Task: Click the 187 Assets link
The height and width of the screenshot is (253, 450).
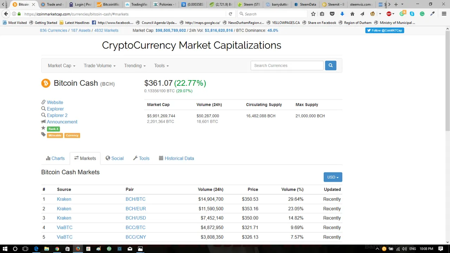Action: click(x=81, y=30)
